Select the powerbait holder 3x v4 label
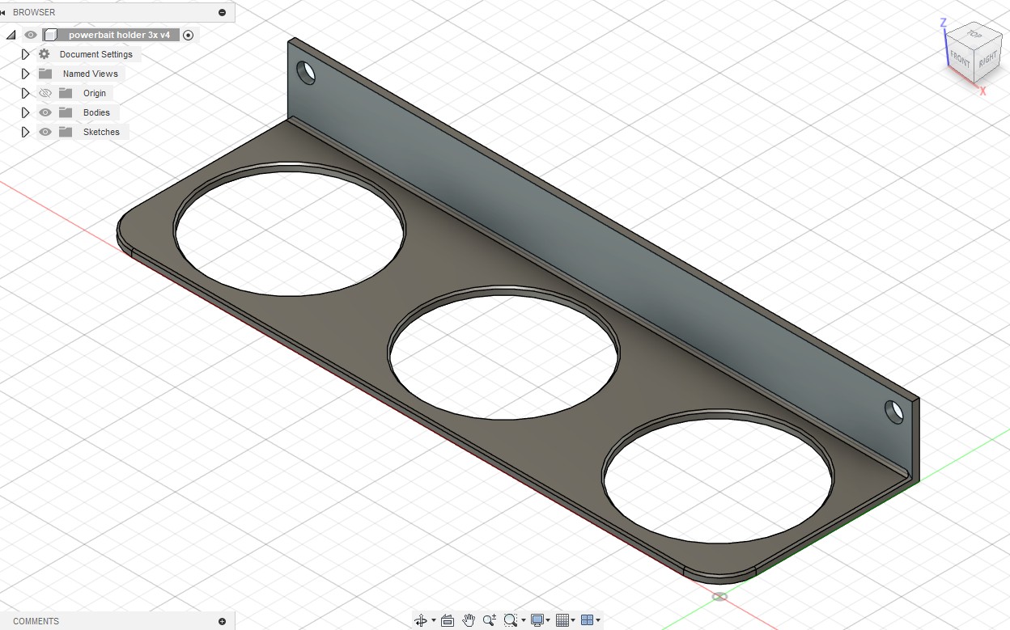 click(x=119, y=35)
